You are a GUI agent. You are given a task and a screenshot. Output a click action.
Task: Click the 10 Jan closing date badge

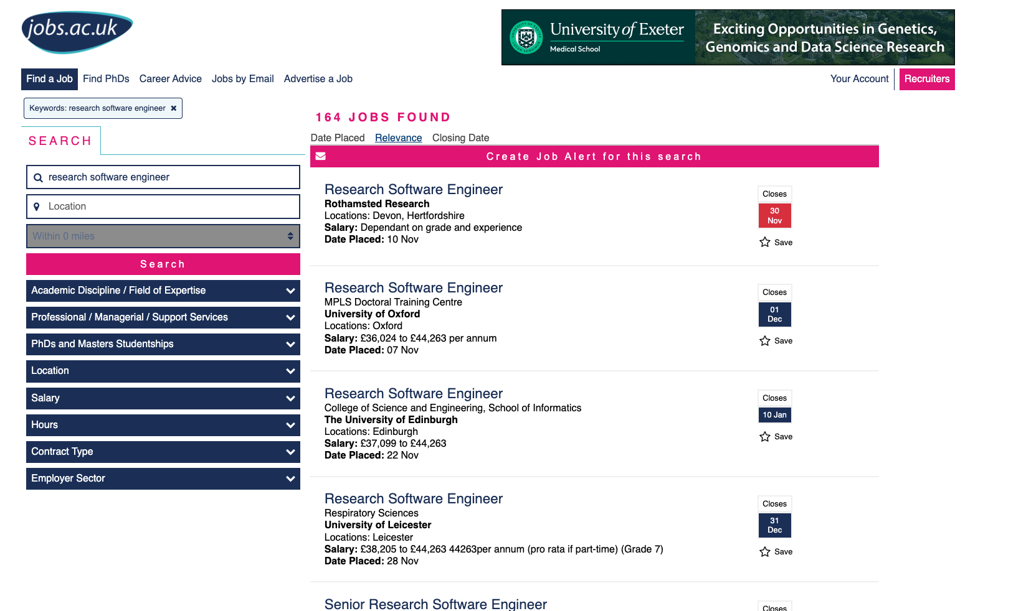click(x=775, y=415)
